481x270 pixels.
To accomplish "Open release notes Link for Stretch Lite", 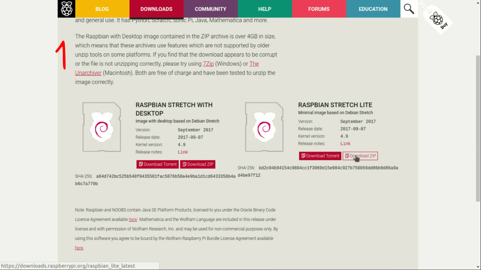I will 345,143.
